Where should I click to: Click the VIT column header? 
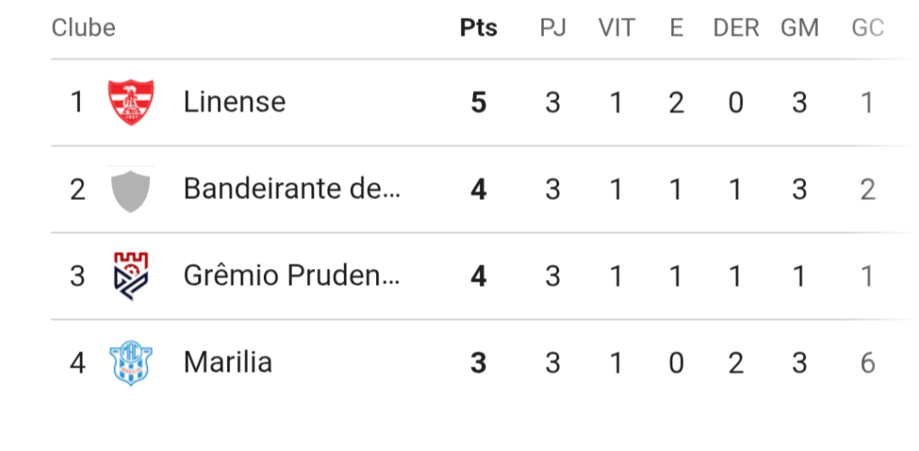(x=617, y=28)
